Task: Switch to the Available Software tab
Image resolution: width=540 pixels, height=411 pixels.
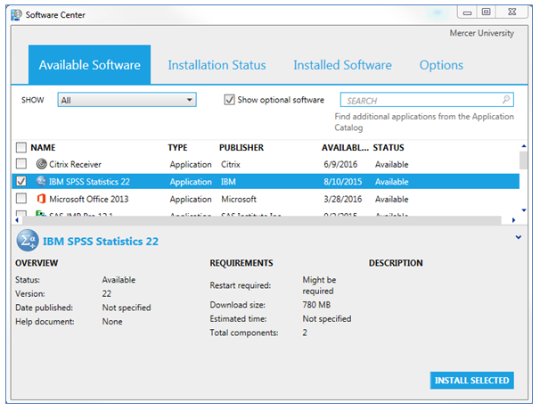Action: 89,65
